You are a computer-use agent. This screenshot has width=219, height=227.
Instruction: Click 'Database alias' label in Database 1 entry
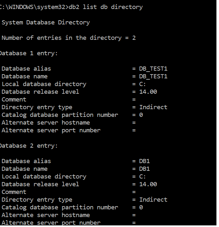tap(26, 69)
